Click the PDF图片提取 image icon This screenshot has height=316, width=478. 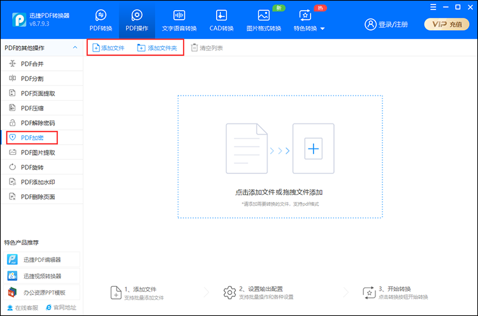tap(13, 152)
